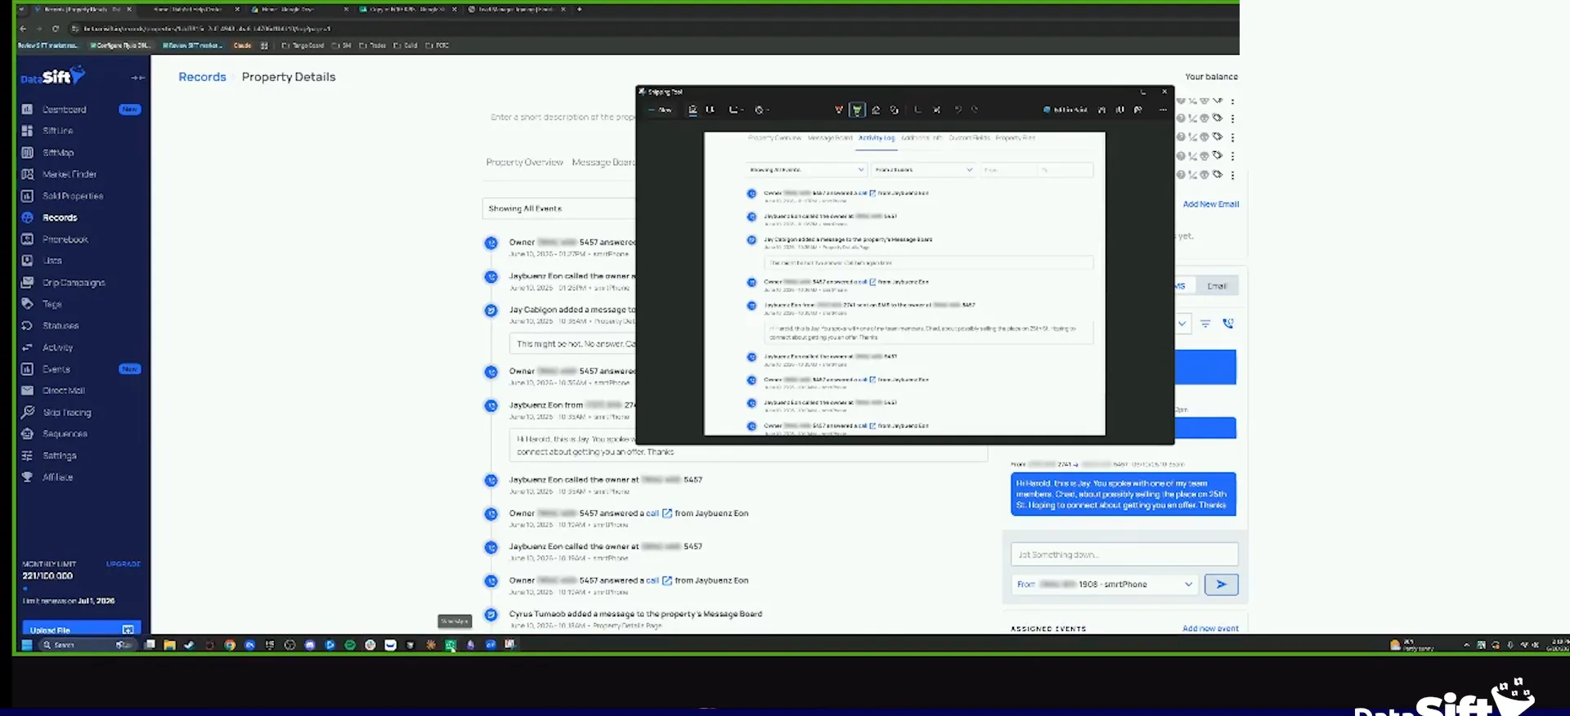The width and height of the screenshot is (1570, 716).
Task: Click the image crop icon in Snipping Tool
Action: 917,110
